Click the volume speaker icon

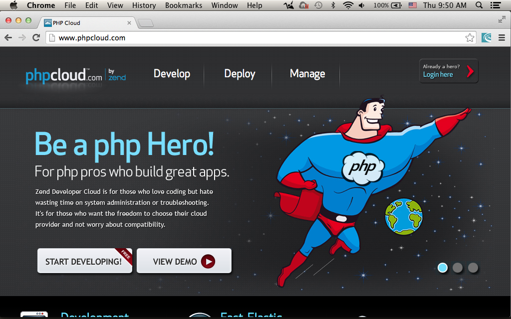(x=362, y=5)
